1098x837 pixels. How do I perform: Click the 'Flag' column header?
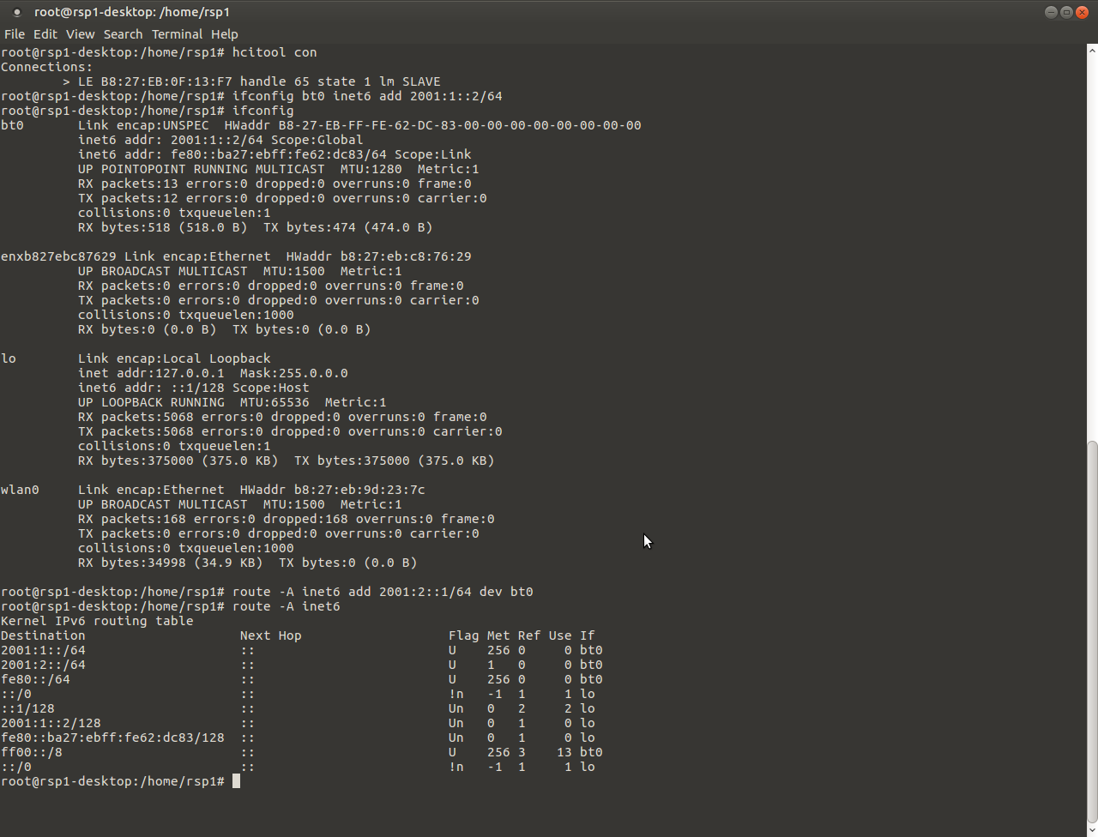tap(464, 635)
